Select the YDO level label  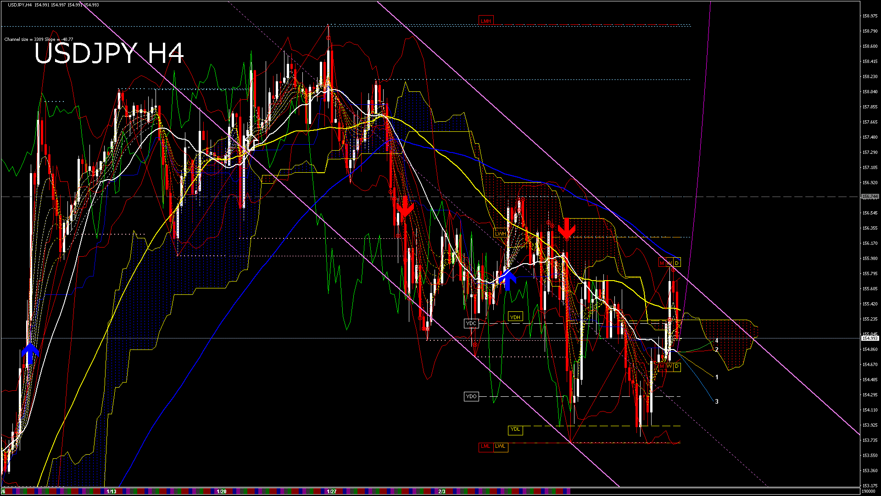[471, 396]
